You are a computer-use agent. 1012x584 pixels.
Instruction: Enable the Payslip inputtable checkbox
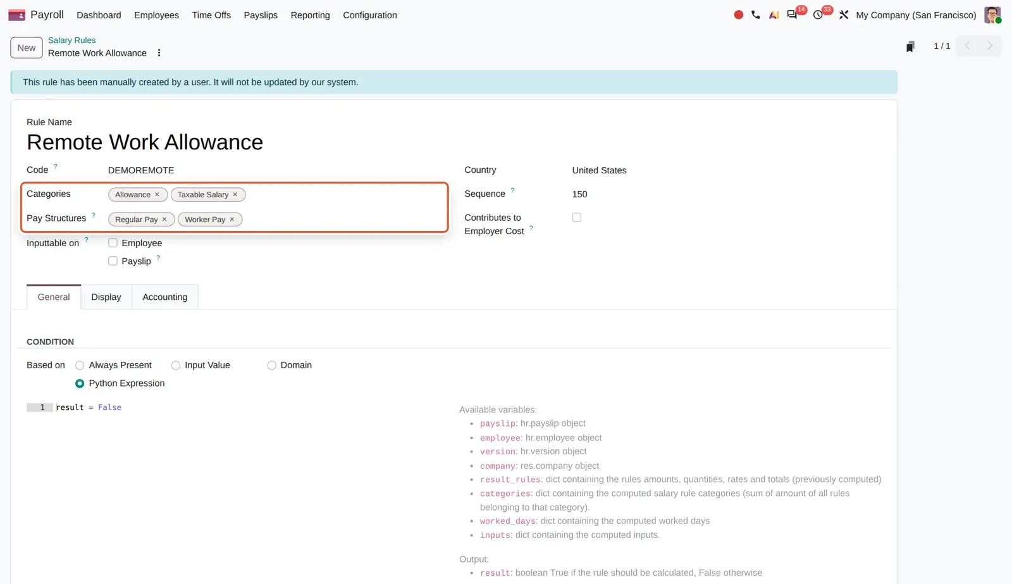click(x=113, y=261)
